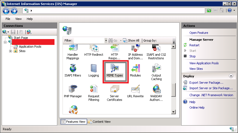Screen dimensions: 238x133
Task: Select the partially visible globe feature icon at the bottom
Action: pyautogui.click(x=73, y=110)
